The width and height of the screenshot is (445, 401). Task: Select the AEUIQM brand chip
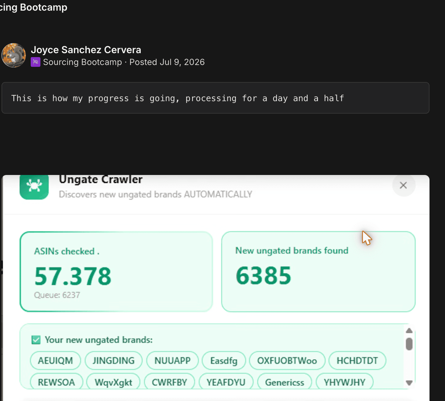point(56,361)
